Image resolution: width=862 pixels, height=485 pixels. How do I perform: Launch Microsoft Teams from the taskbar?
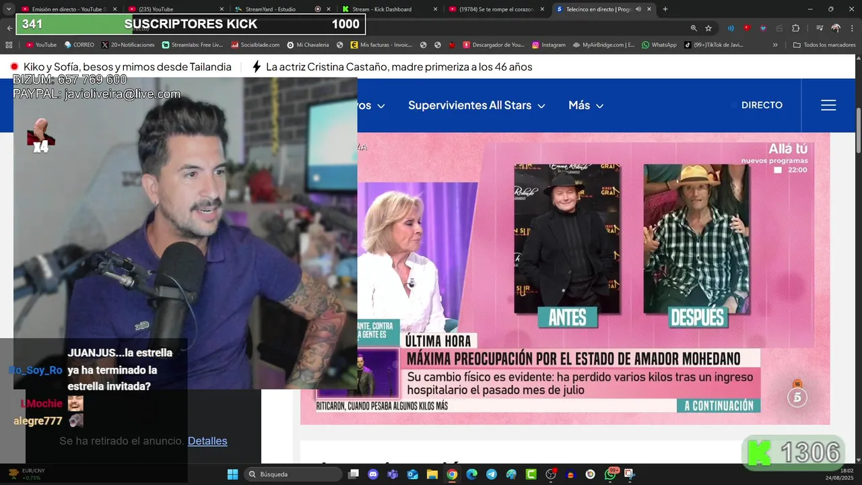pyautogui.click(x=393, y=474)
